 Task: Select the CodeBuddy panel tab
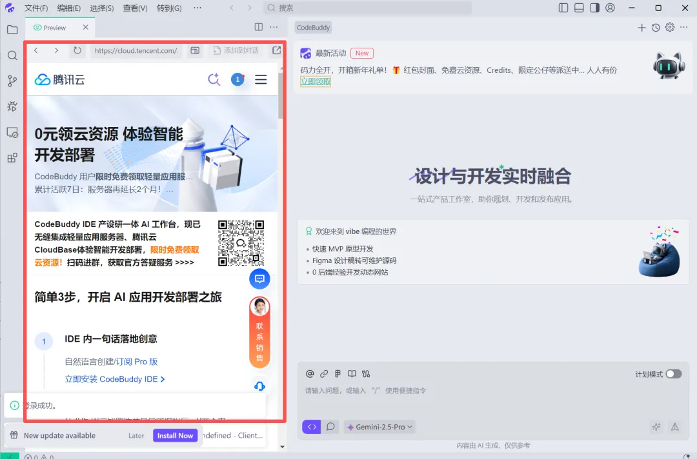click(x=314, y=28)
